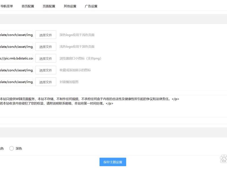227x170 pixels.
Task: Switch to the 首页配置 tab
Action: click(x=28, y=6)
